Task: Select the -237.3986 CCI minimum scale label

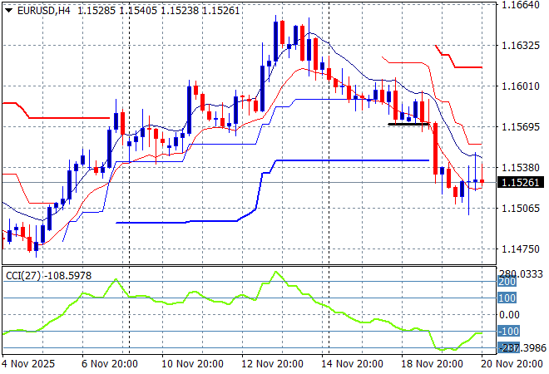Action: pos(522,347)
